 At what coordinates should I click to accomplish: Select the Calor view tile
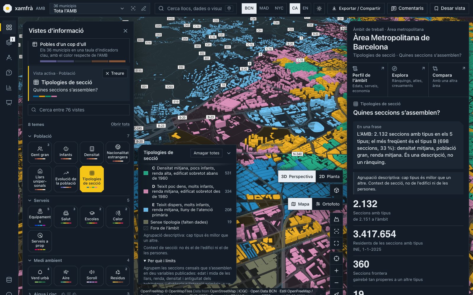(x=118, y=217)
